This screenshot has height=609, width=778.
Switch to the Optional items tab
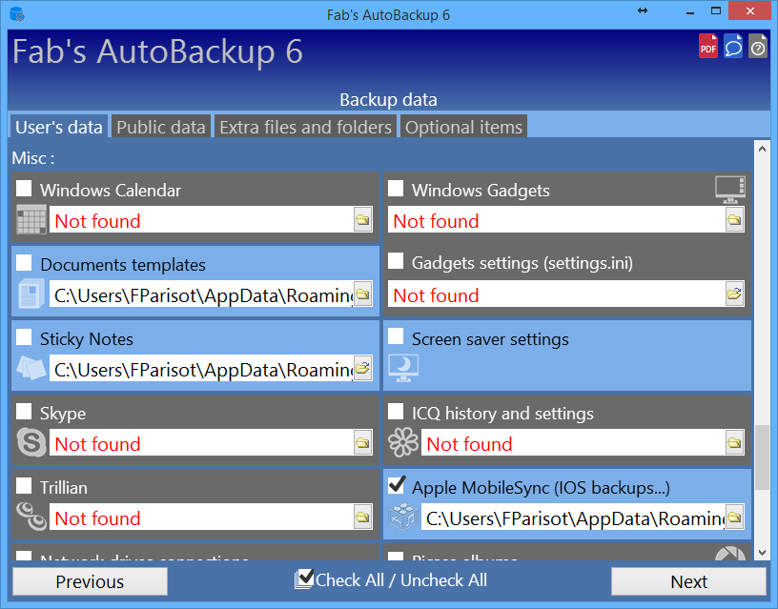(x=463, y=127)
